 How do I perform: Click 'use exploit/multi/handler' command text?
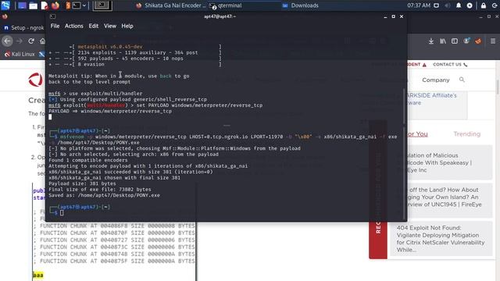pyautogui.click(x=105, y=94)
